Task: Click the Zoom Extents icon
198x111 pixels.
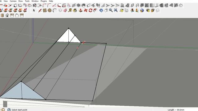Action: click(x=116, y=10)
